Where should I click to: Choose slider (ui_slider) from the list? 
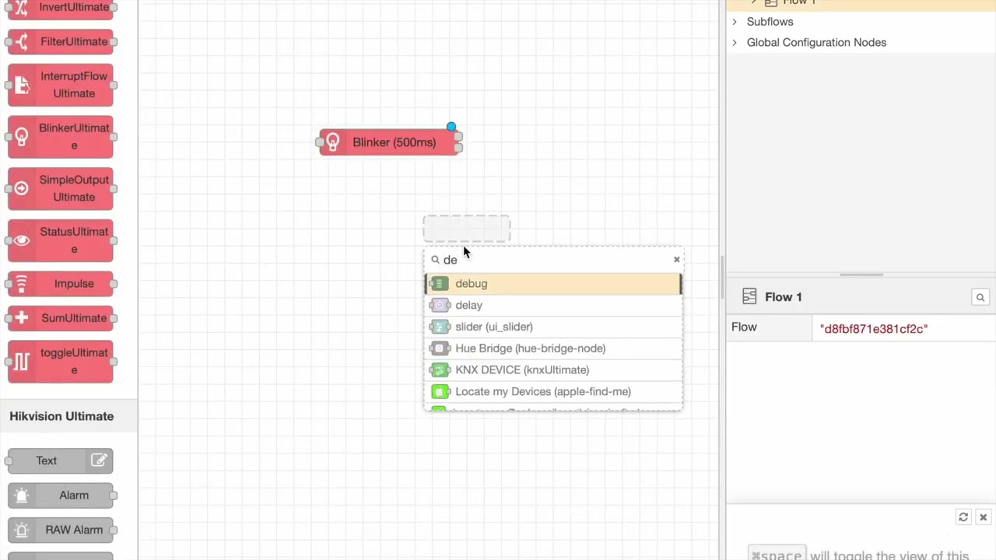pos(553,327)
